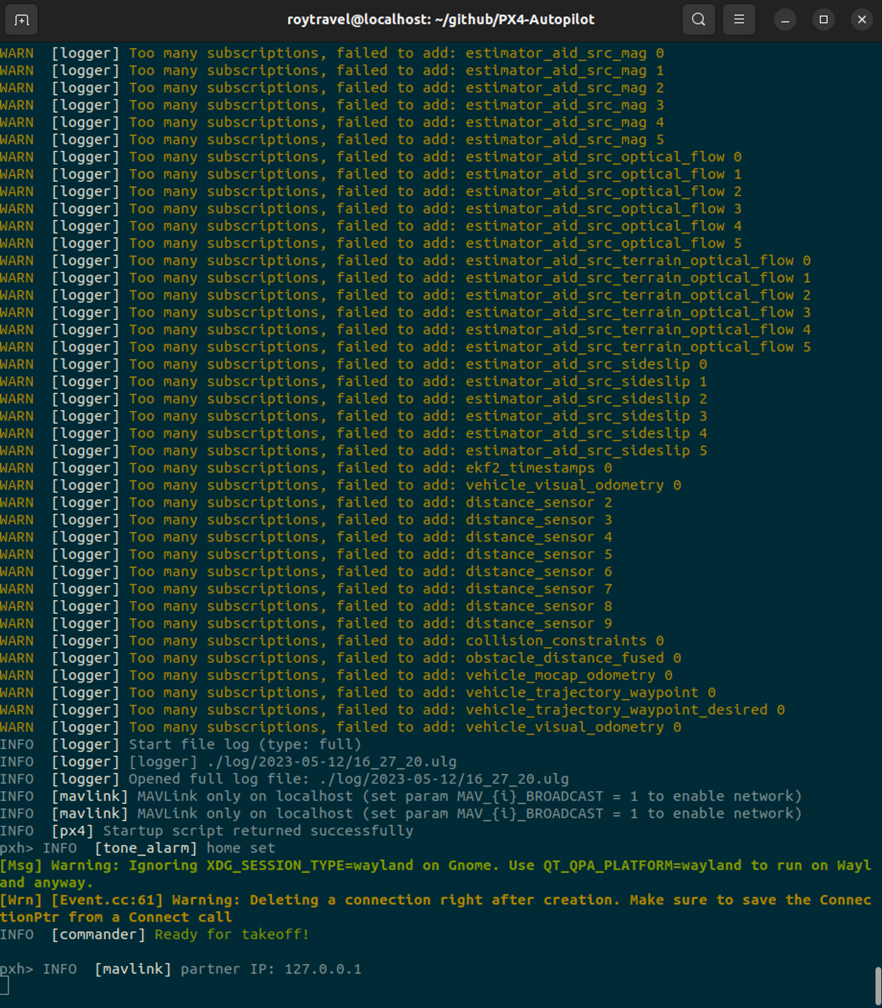The height and width of the screenshot is (1008, 882).
Task: Click the vertical scrollbar thumb
Action: pyautogui.click(x=878, y=986)
